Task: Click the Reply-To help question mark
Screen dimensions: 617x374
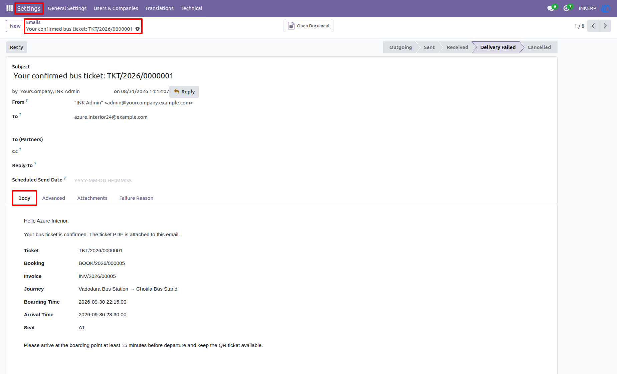Action: click(x=35, y=163)
